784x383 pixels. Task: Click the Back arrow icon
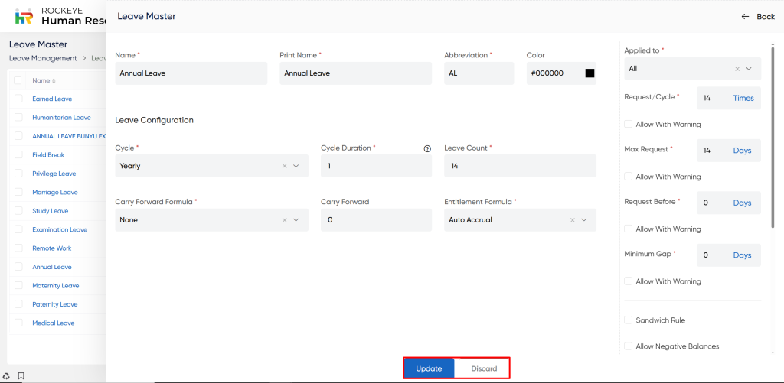coord(745,17)
